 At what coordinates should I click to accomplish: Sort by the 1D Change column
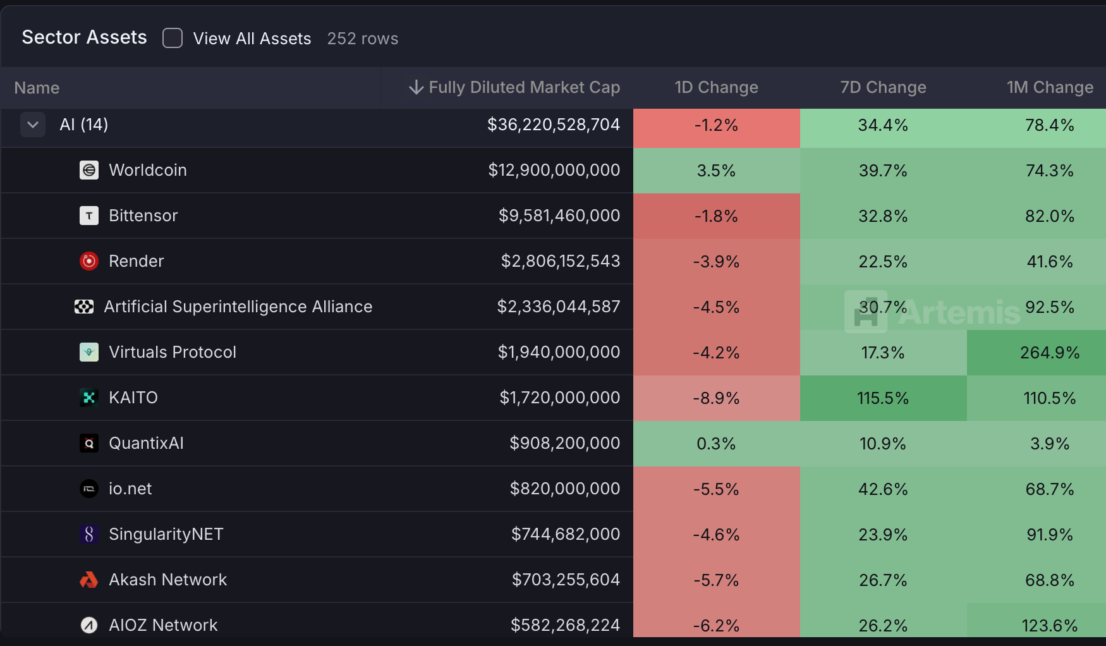[x=716, y=87]
